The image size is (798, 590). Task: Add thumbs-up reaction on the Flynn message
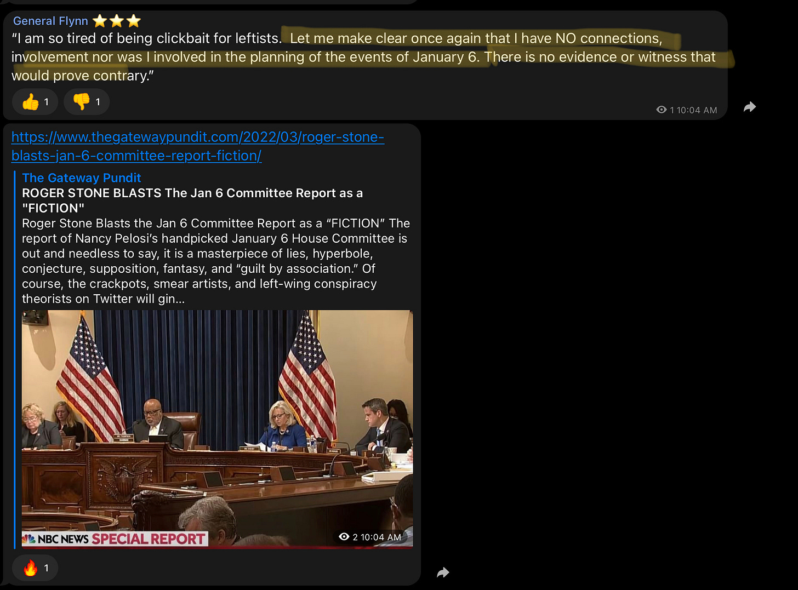click(x=35, y=102)
